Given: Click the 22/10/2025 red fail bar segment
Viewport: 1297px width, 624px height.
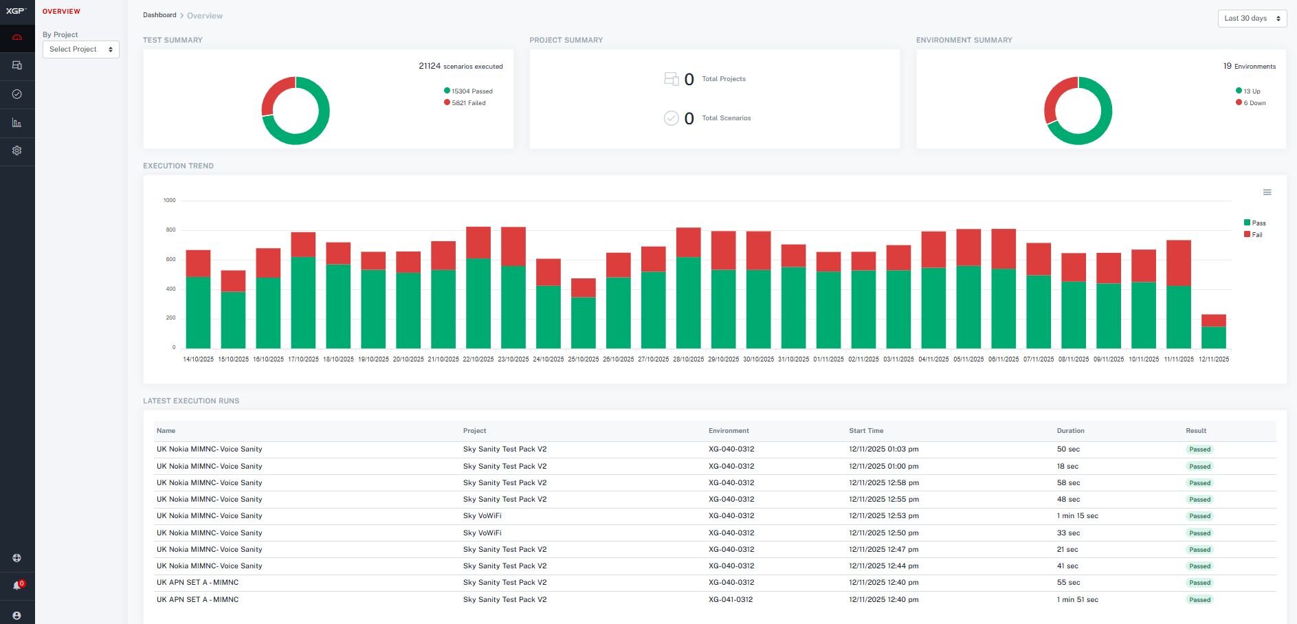Looking at the screenshot, I should point(478,243).
